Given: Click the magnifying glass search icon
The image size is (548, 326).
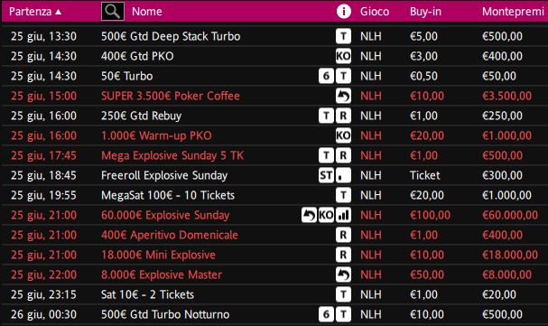Looking at the screenshot, I should [113, 11].
